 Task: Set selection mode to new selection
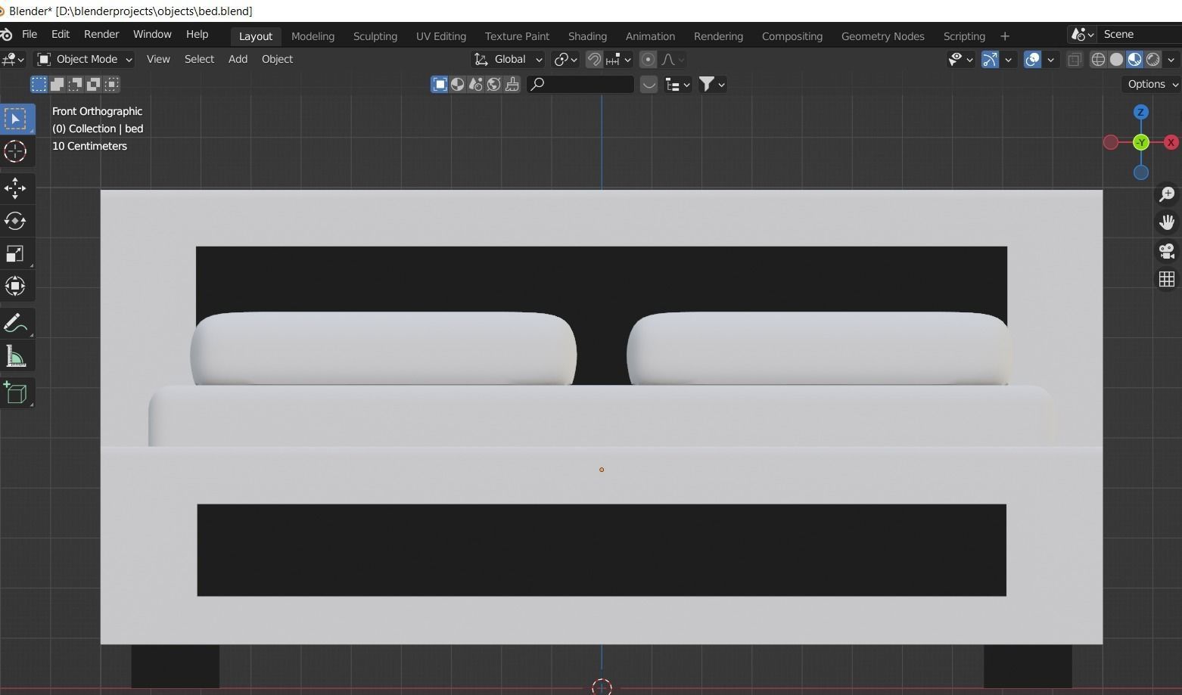pyautogui.click(x=39, y=84)
